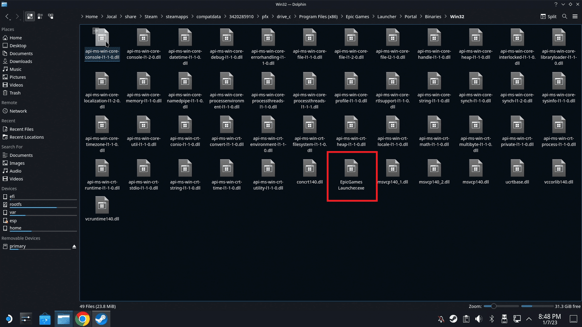The image size is (582, 327).
Task: Select api-ms-win-core-datetime-l1-1-0.dll
Action: (185, 47)
